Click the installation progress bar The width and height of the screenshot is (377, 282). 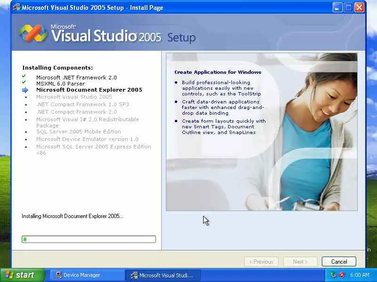click(x=89, y=239)
